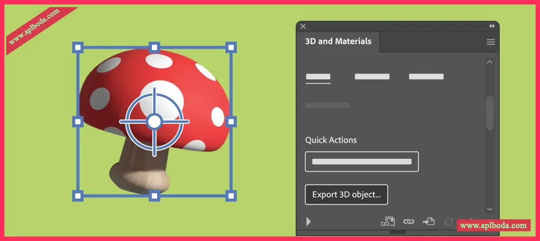Select the first underlined placeholder tab
Image resolution: width=540 pixels, height=241 pixels.
[x=318, y=77]
